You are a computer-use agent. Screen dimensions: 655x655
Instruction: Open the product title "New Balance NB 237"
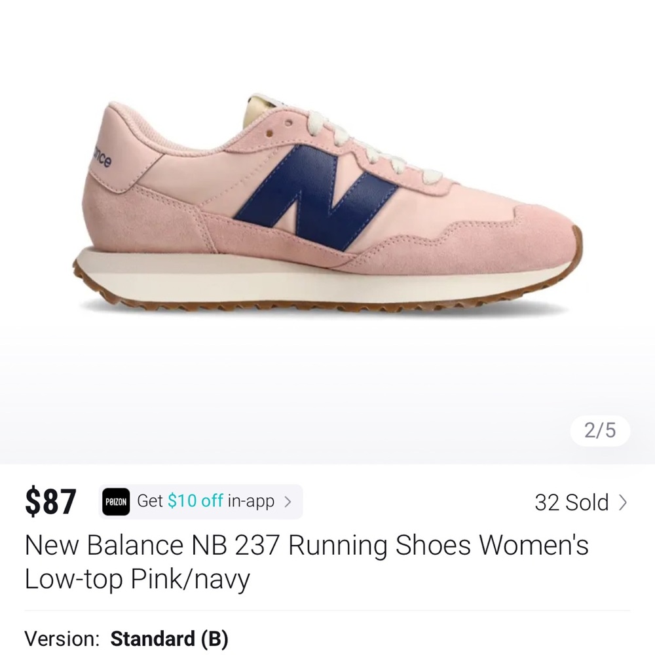[x=131, y=544]
